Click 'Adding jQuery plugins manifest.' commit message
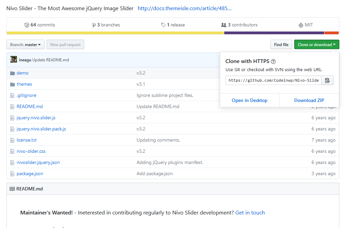This screenshot has width=355, height=228. pos(170,162)
